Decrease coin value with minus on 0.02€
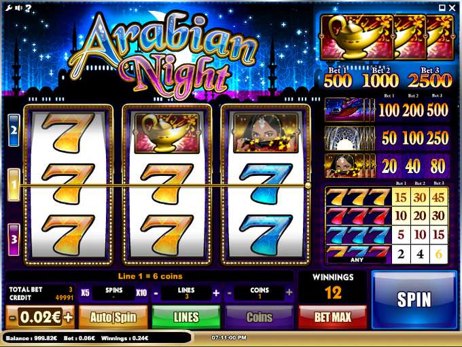 pos(12,318)
